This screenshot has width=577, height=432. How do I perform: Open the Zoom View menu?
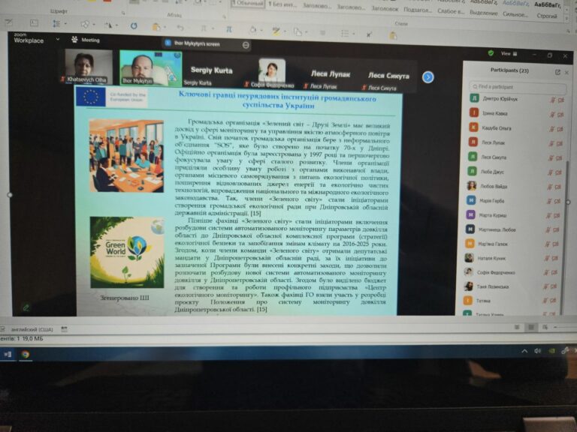click(x=509, y=54)
